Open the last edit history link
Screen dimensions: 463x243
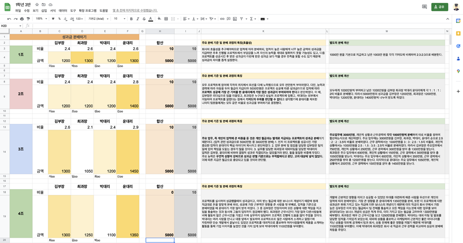[135, 10]
